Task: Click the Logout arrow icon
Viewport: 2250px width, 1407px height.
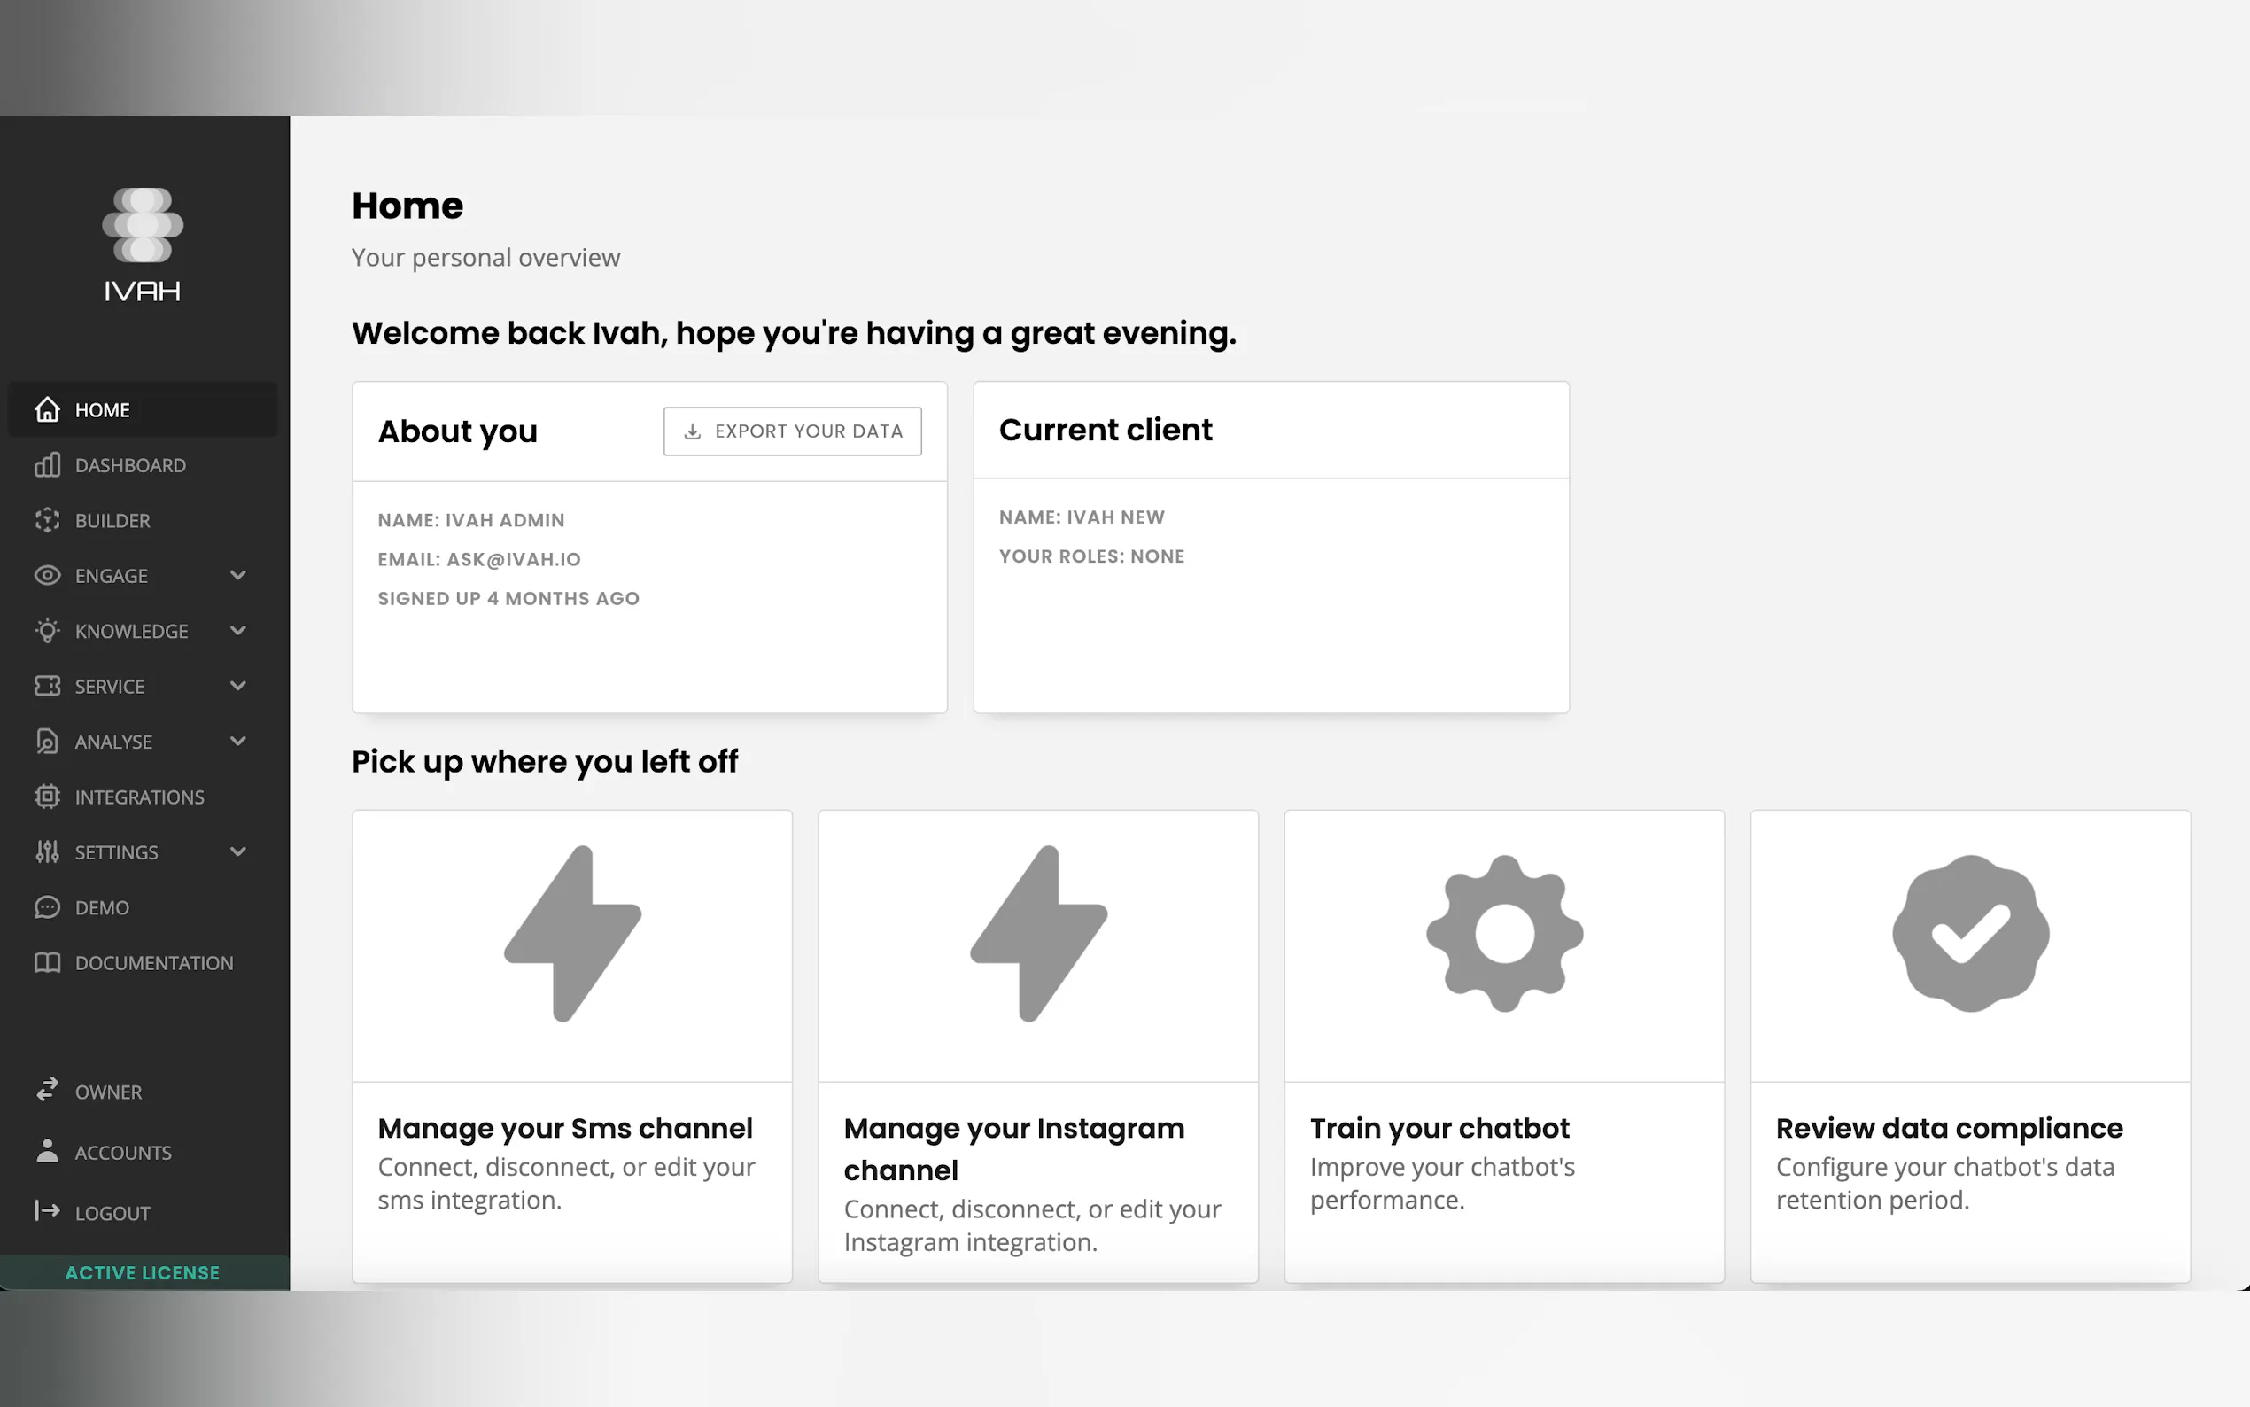Action: [x=48, y=1210]
